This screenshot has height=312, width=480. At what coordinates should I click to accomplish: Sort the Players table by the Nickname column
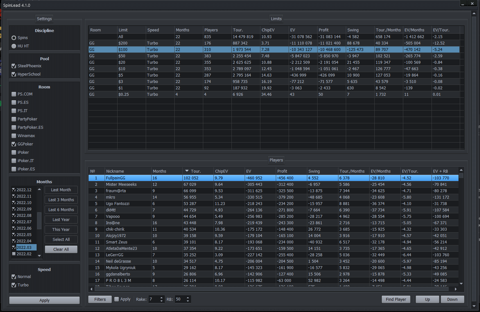(115, 171)
